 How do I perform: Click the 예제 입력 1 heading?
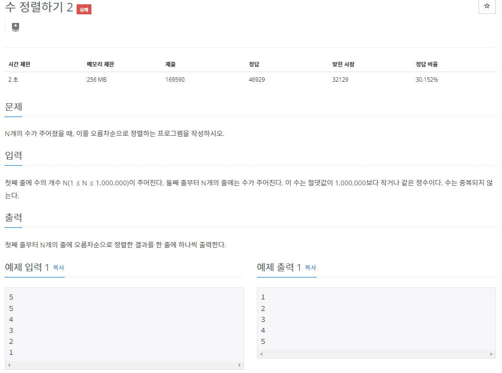coord(27,267)
